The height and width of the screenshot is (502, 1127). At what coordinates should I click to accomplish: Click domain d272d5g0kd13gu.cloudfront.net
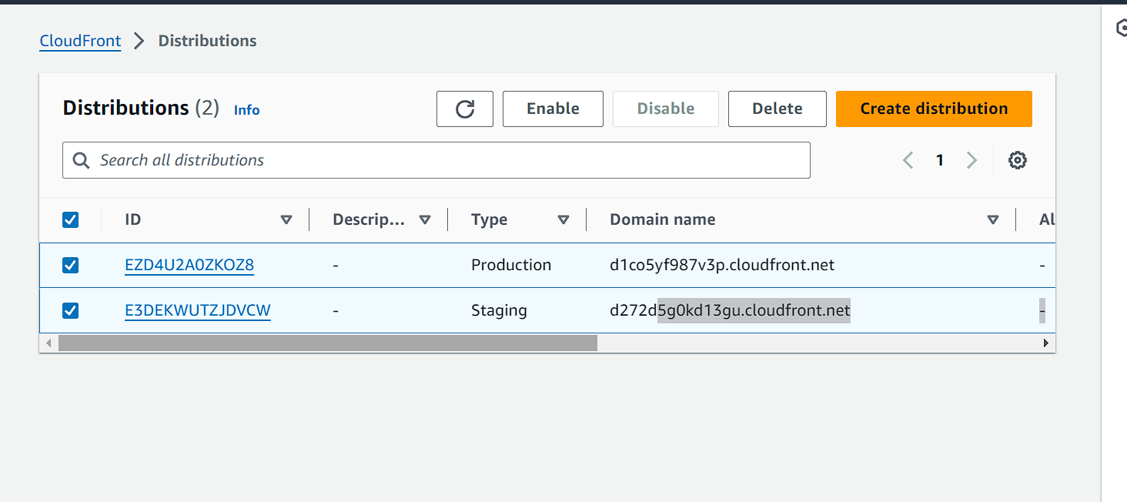tap(730, 311)
